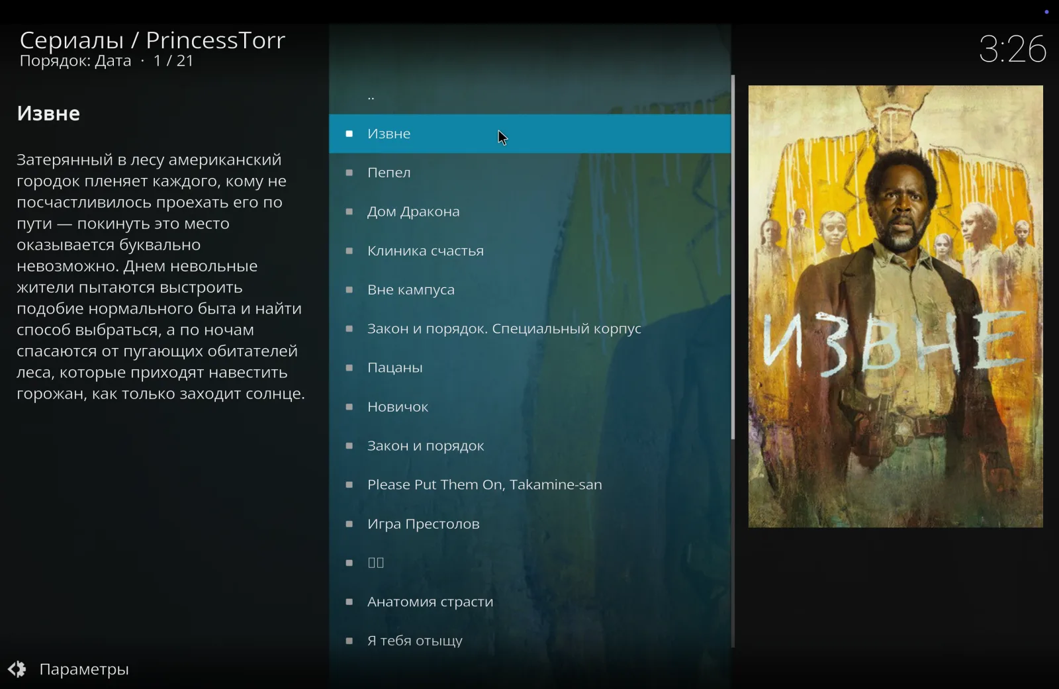Image resolution: width=1059 pixels, height=689 pixels.
Task: Open Дом Дракона from the list
Action: coord(529,212)
